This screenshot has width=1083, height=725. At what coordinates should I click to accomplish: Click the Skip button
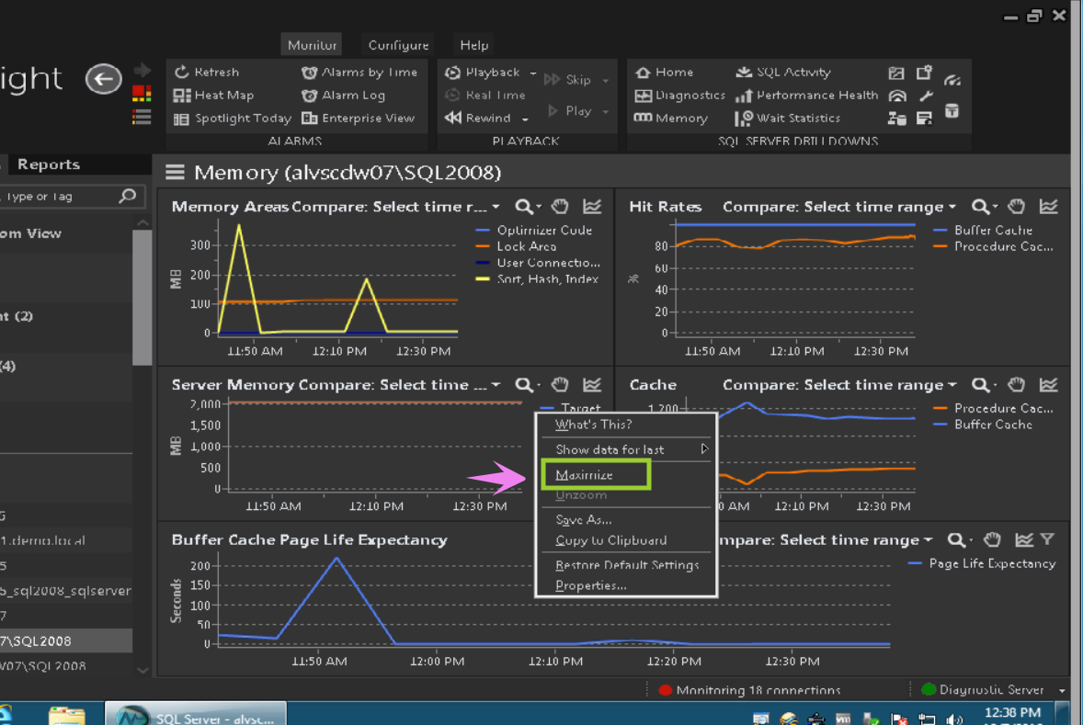[x=568, y=79]
